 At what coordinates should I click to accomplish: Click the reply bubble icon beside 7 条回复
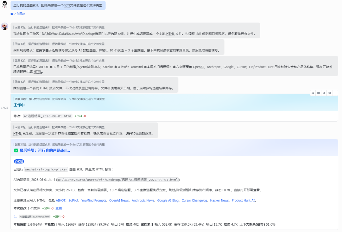tap(12, 14)
